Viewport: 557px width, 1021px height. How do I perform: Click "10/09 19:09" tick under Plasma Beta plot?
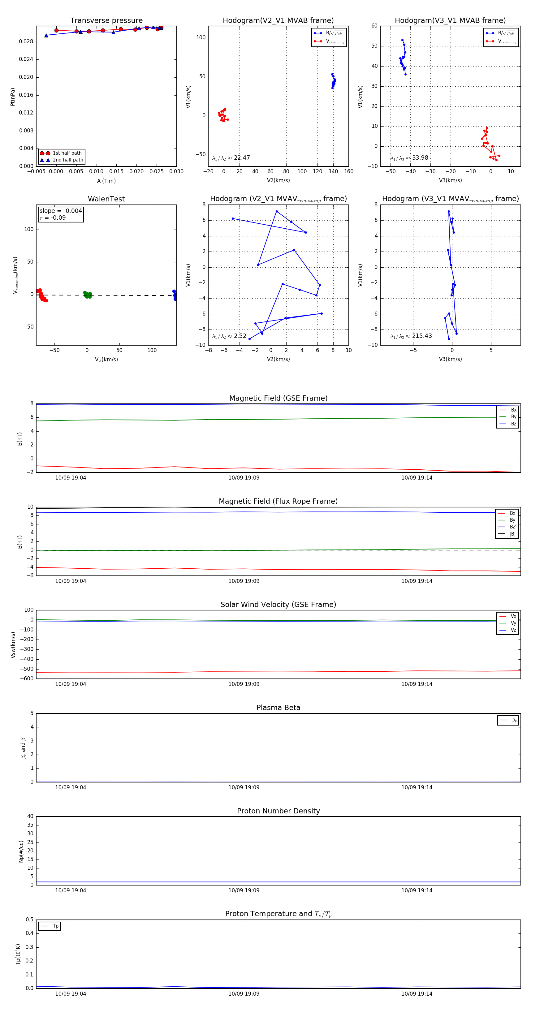[244, 787]
